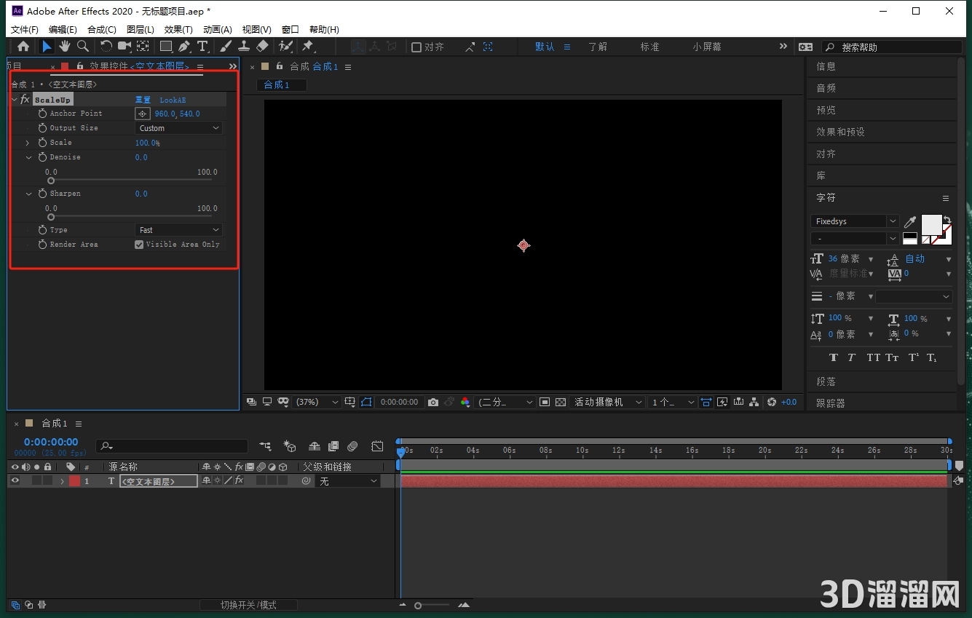Click the 搜索帮助 search field
The width and height of the screenshot is (972, 618).
coord(892,47)
